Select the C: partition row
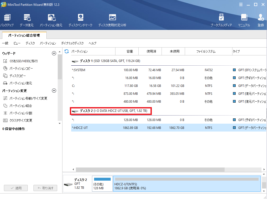 click(x=169, y=86)
